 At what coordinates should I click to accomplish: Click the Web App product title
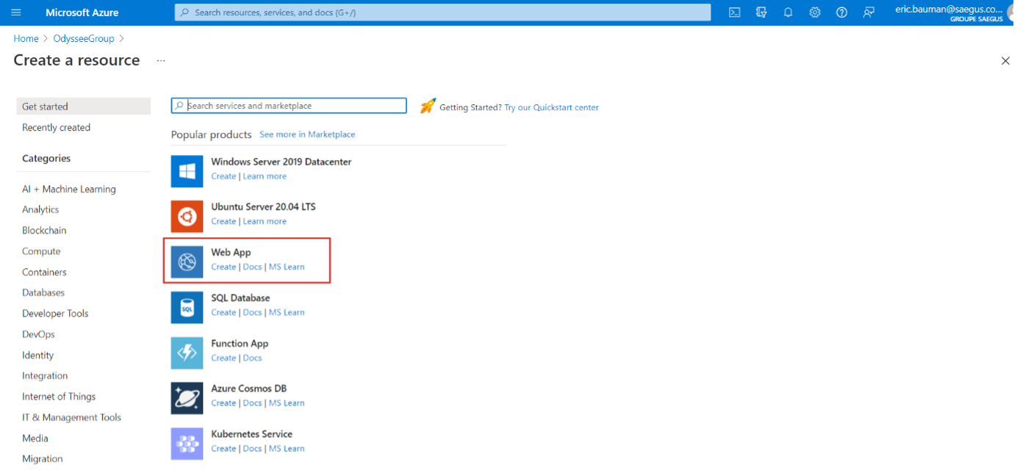(231, 252)
